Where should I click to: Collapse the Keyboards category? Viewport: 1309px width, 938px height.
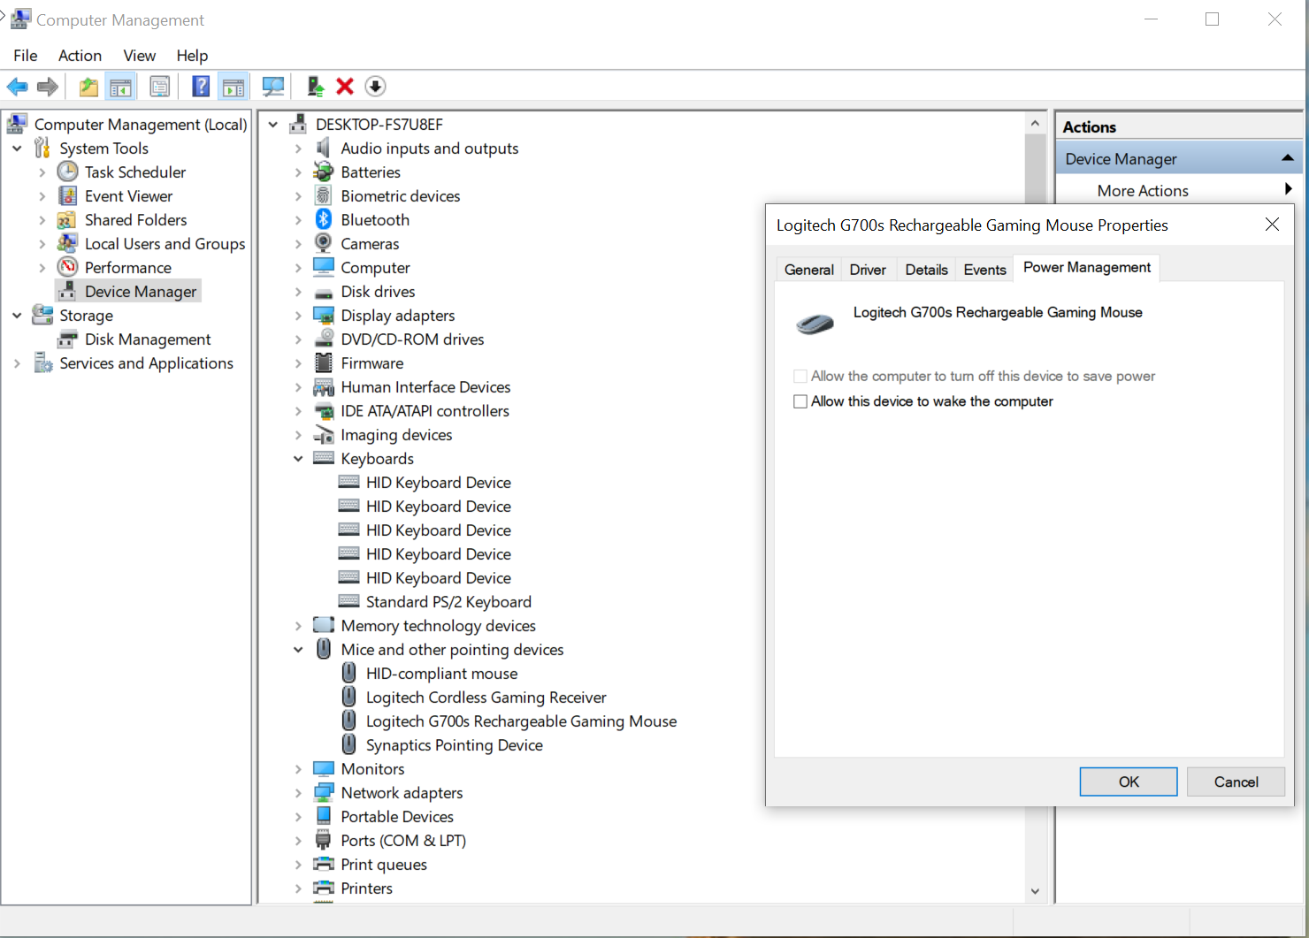click(298, 458)
